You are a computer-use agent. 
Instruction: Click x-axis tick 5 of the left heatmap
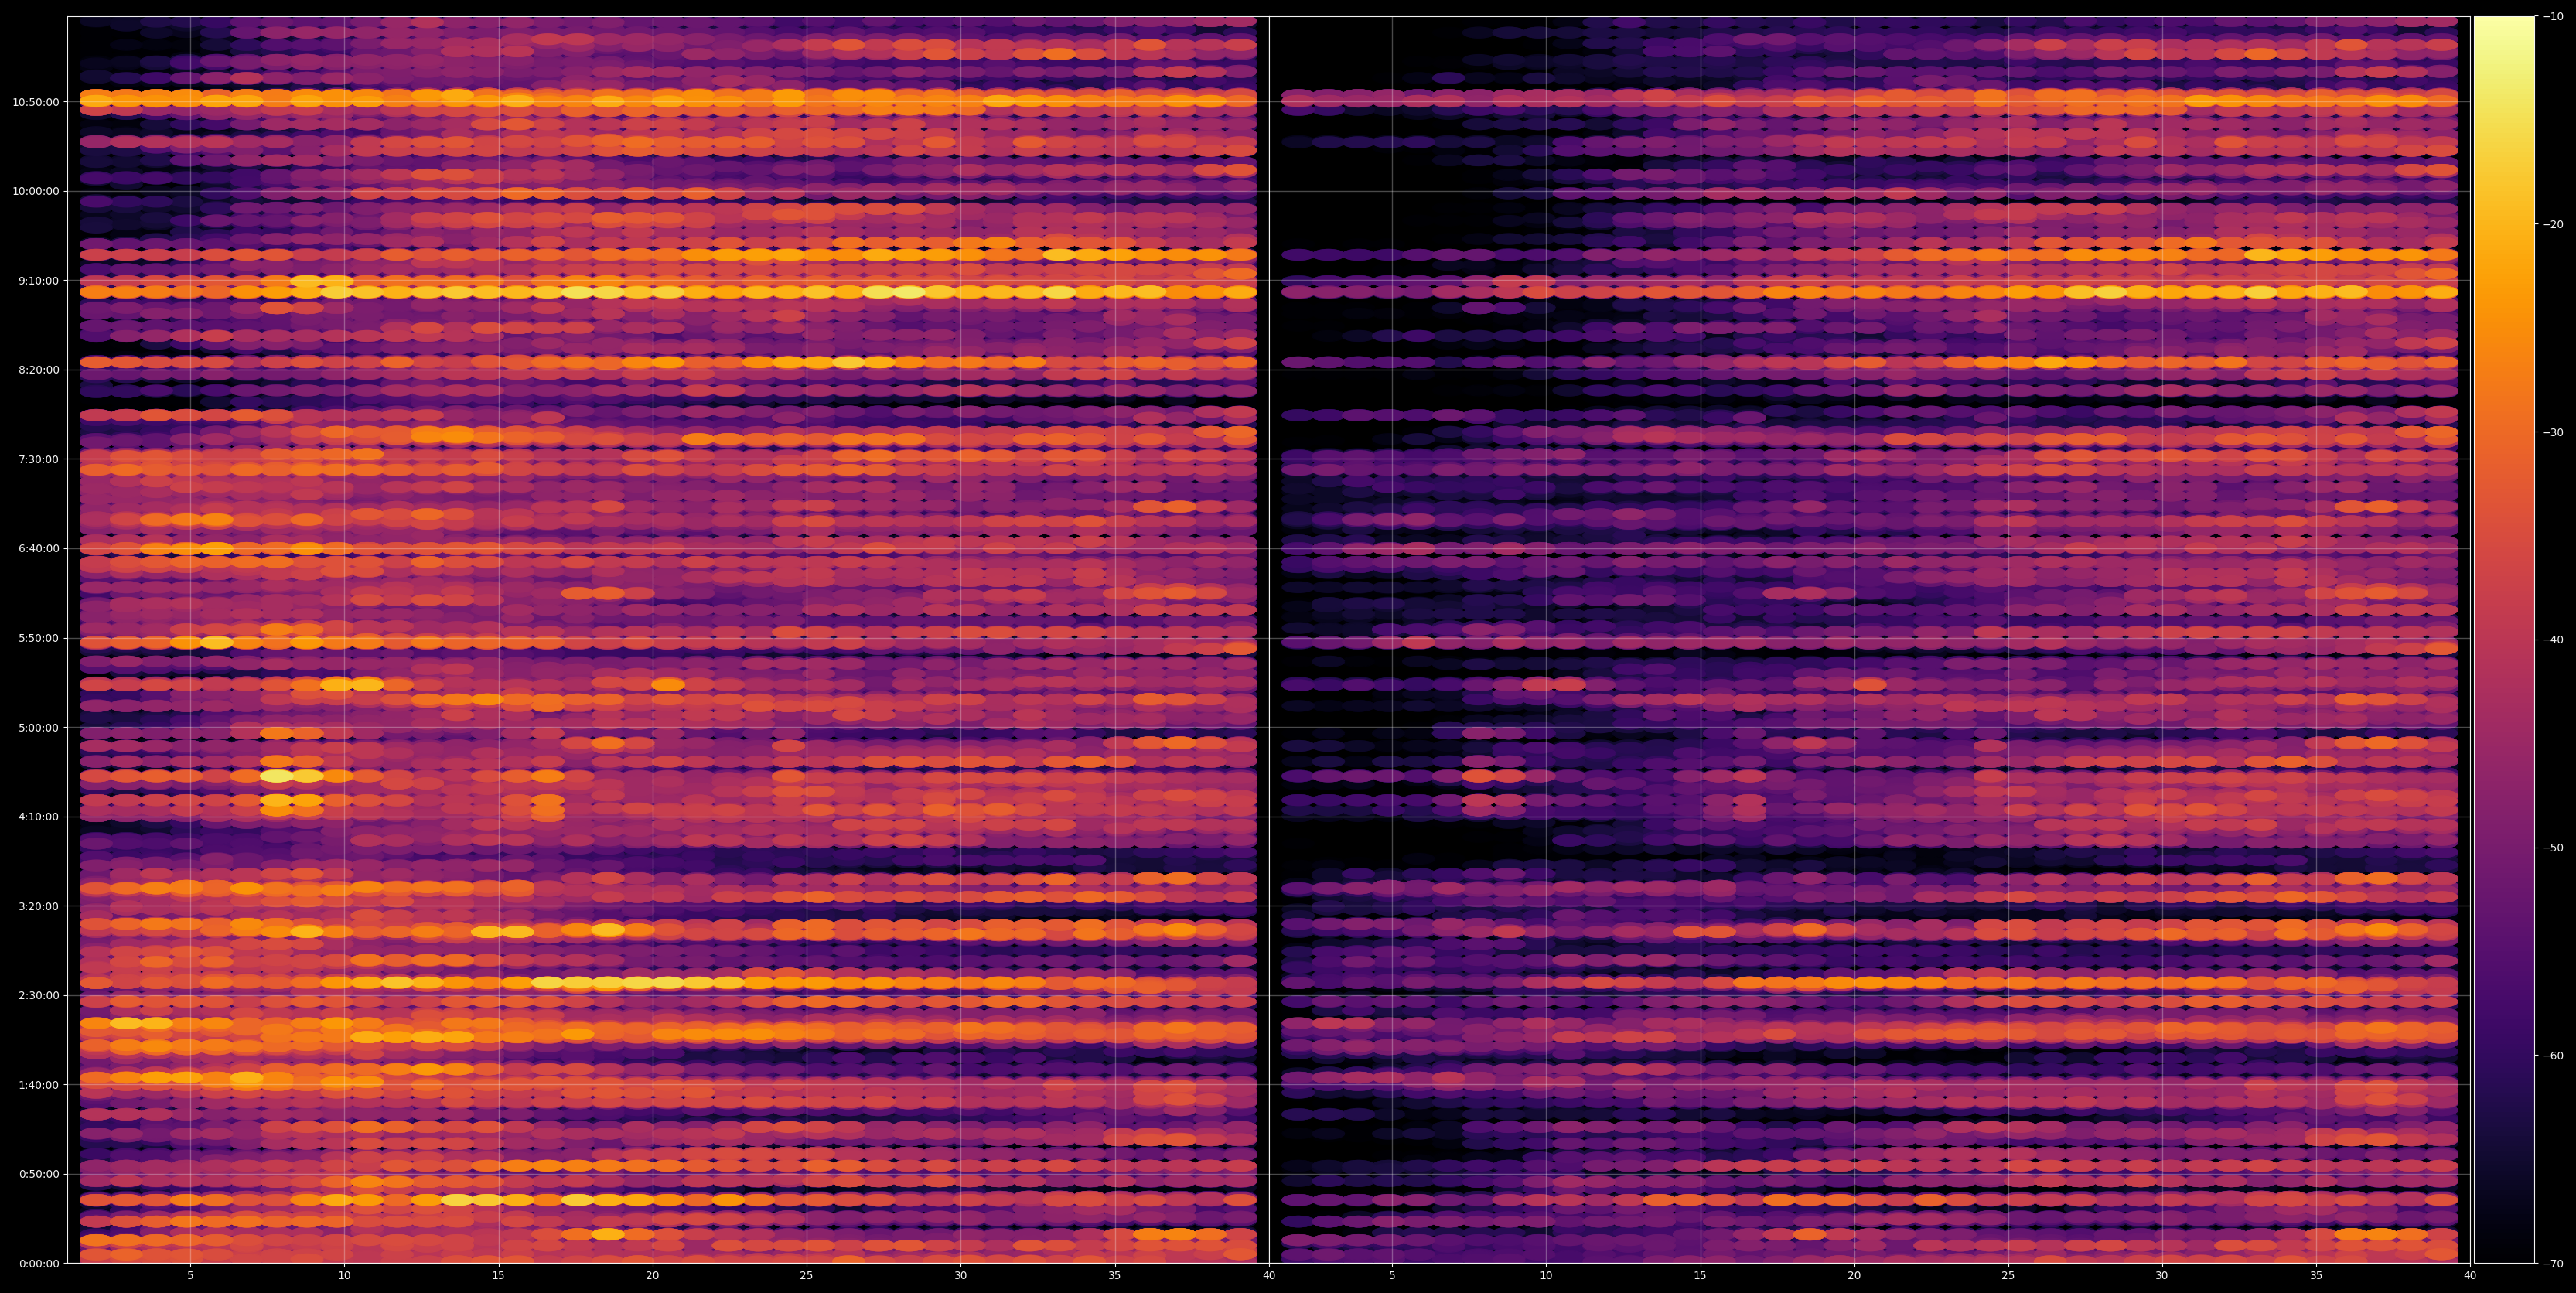pyautogui.click(x=190, y=1276)
